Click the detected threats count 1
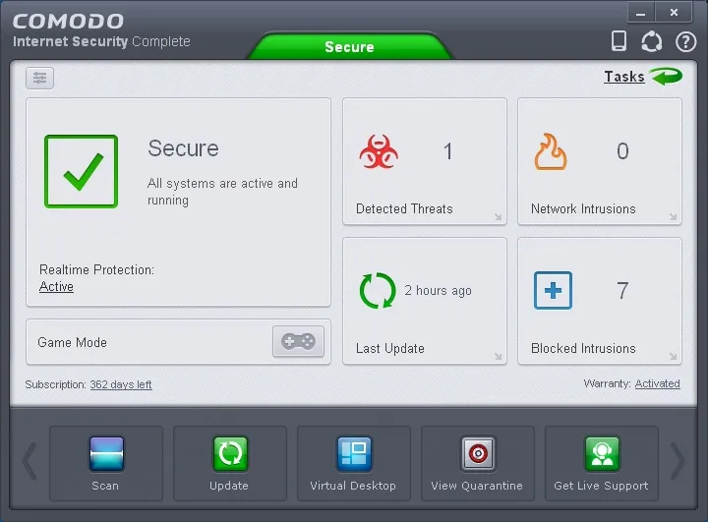The width and height of the screenshot is (708, 522). pos(447,151)
